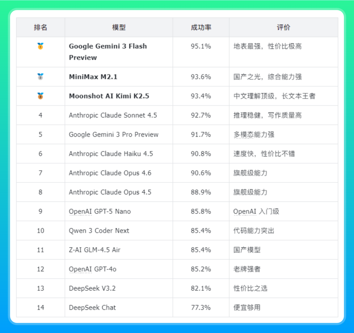Click the comment 性价比之选
The image size is (354, 333).
(x=250, y=288)
